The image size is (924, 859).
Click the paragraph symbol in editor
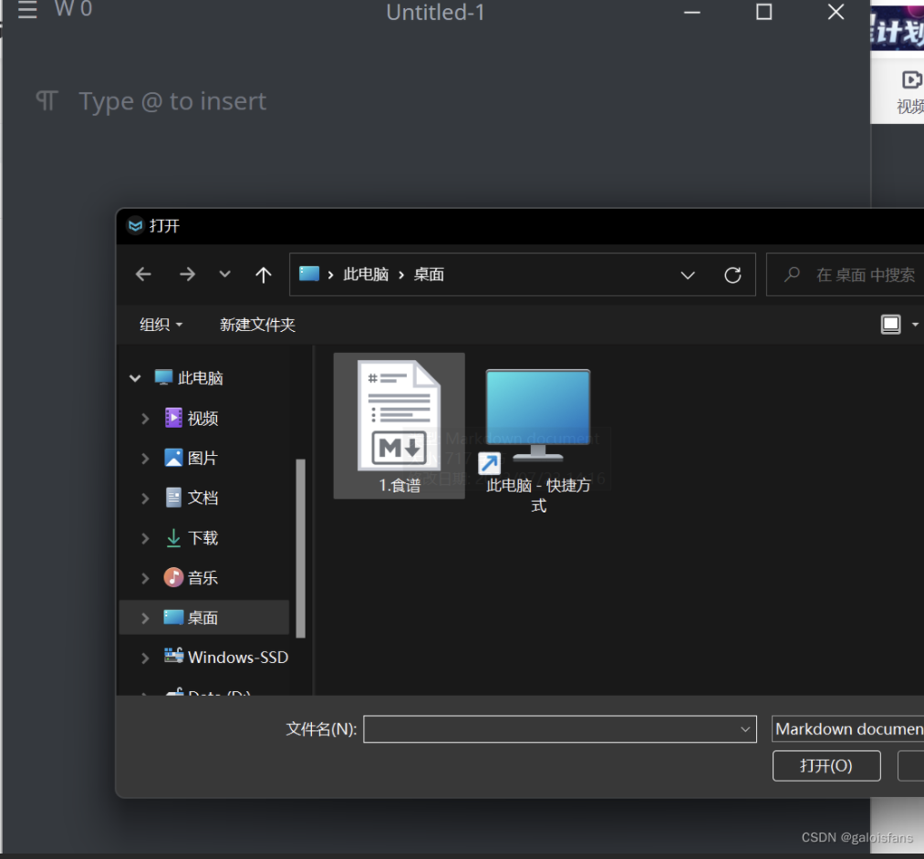point(47,101)
